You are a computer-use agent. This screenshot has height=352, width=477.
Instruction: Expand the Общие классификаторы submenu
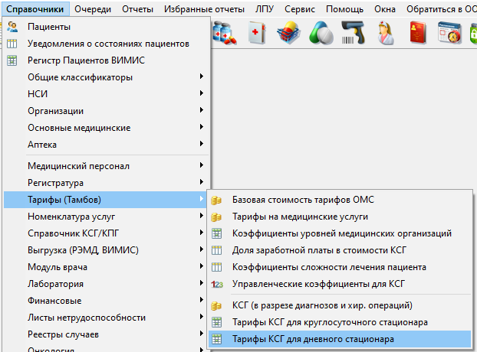point(80,77)
